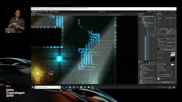Open Task View on the taskbar
The width and height of the screenshot is (182, 102).
[x=63, y=87]
